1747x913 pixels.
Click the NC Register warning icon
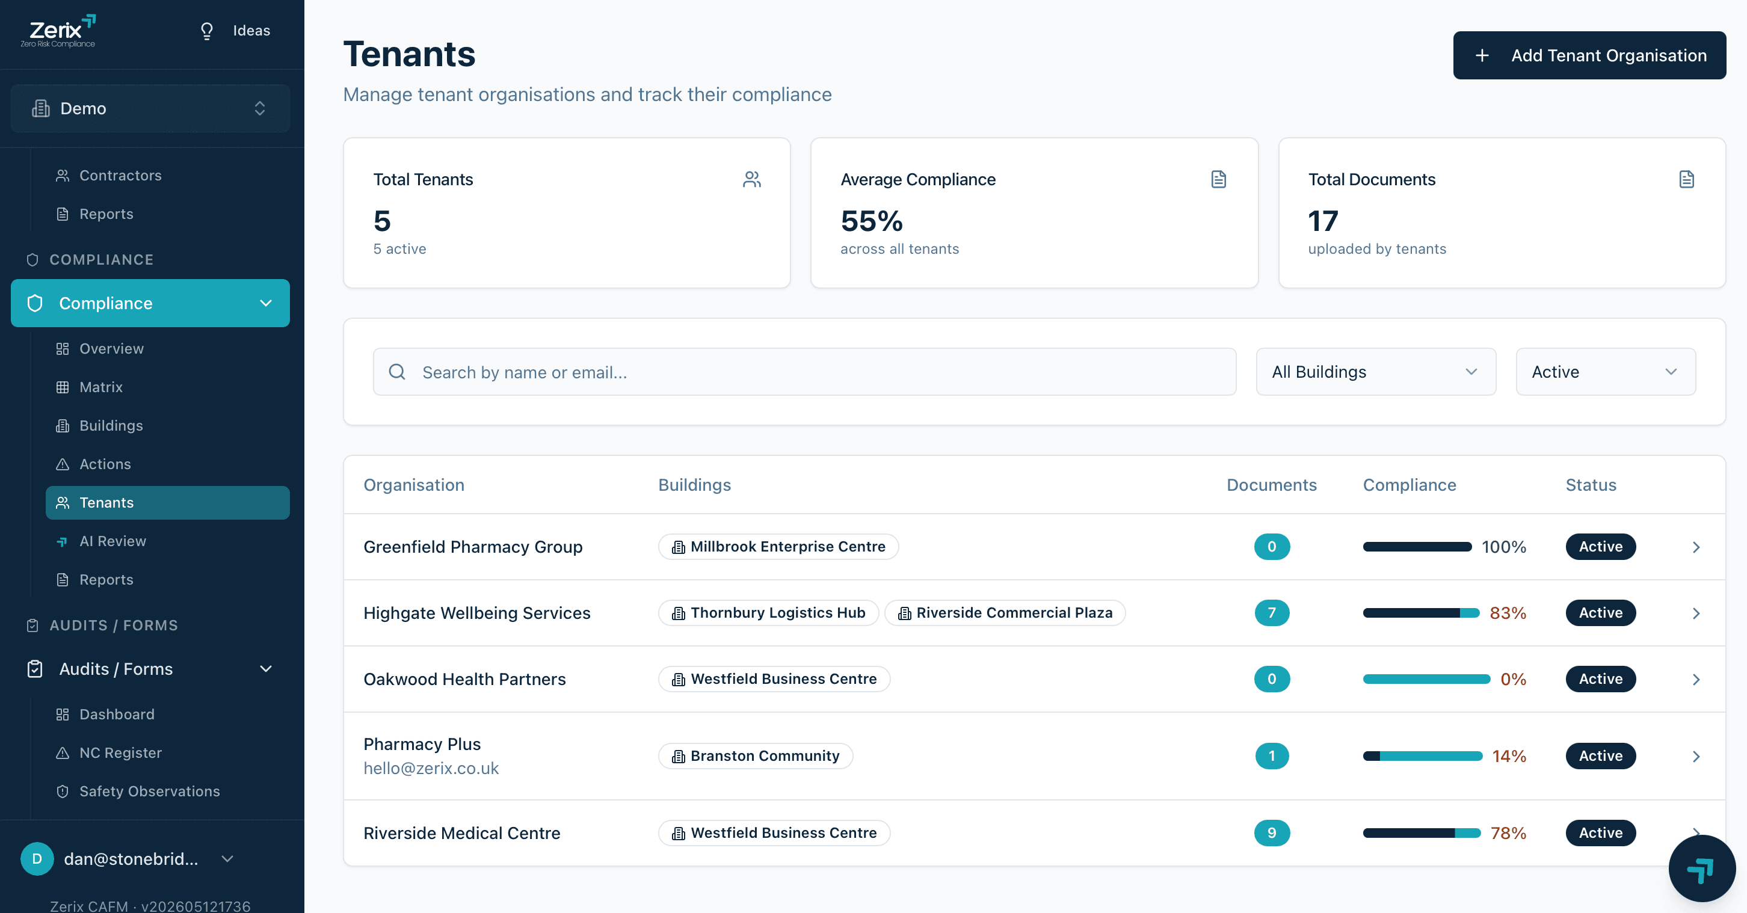pos(63,753)
